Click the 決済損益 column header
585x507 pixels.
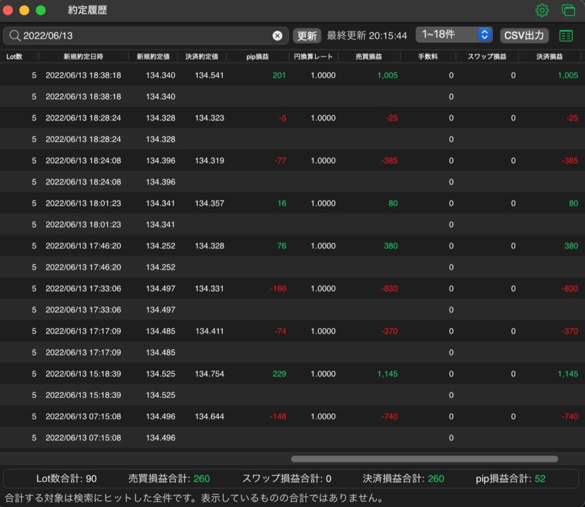(x=549, y=56)
